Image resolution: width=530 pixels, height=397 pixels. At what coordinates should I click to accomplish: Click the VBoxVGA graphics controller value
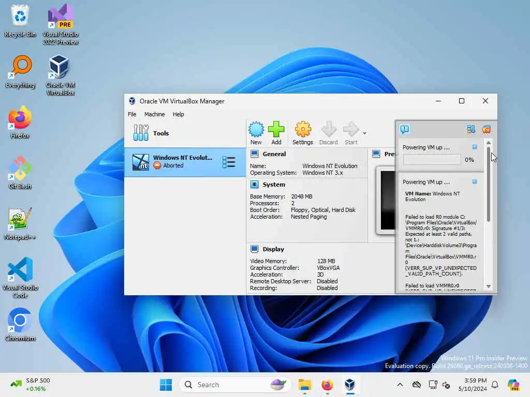click(328, 268)
